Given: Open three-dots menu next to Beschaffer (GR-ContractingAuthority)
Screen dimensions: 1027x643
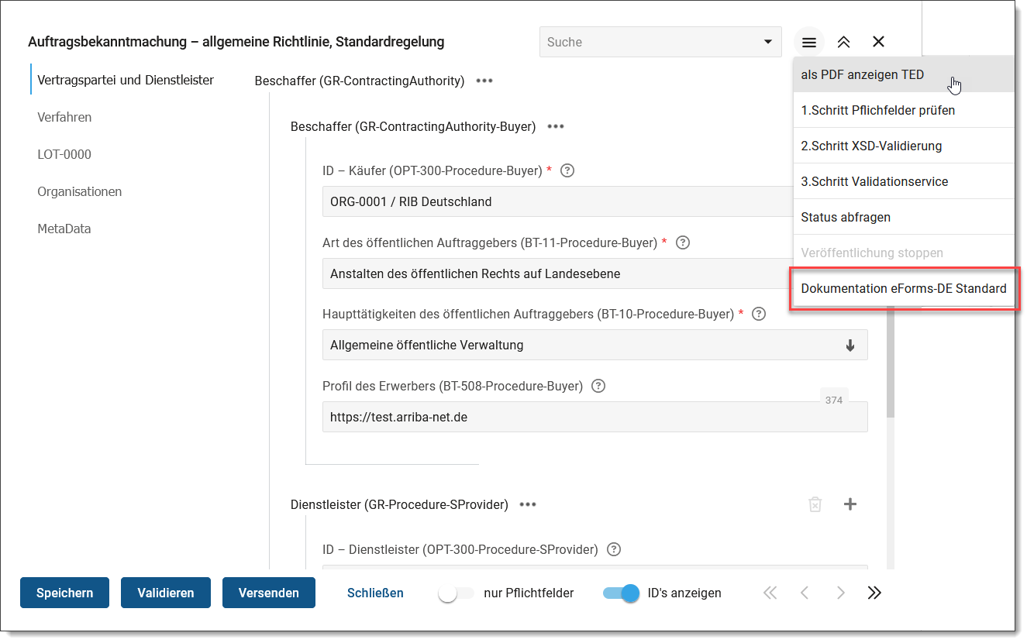Looking at the screenshot, I should [484, 81].
